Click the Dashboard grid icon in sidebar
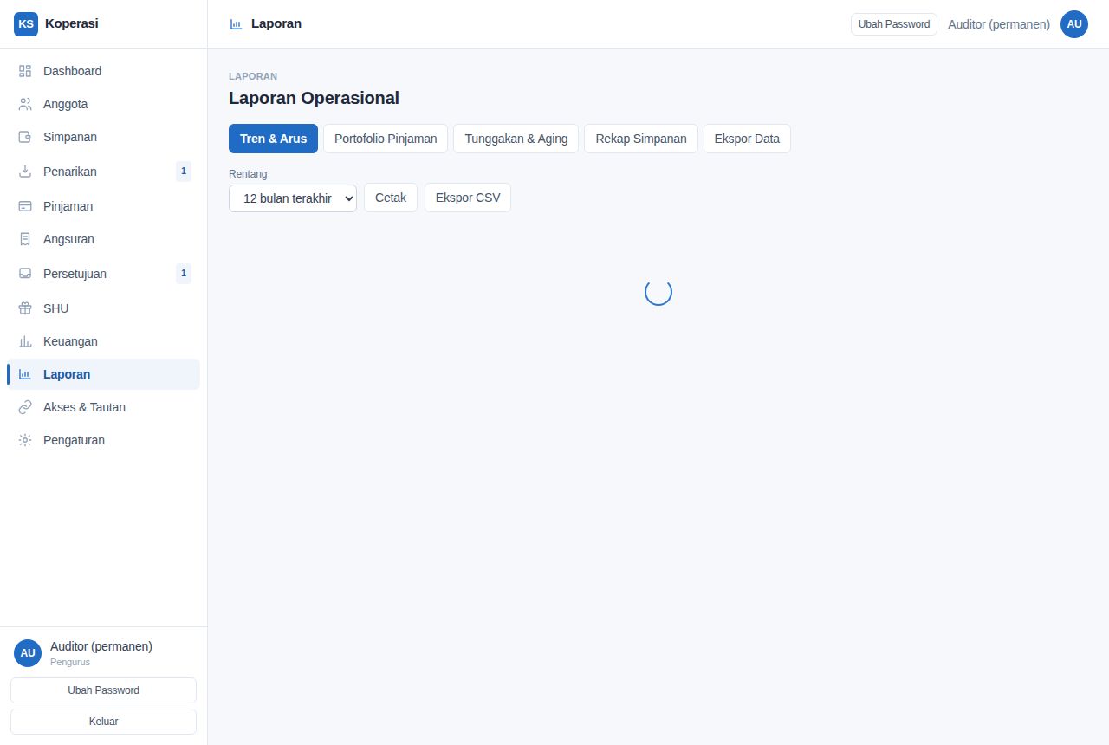This screenshot has height=745, width=1109. pos(25,71)
